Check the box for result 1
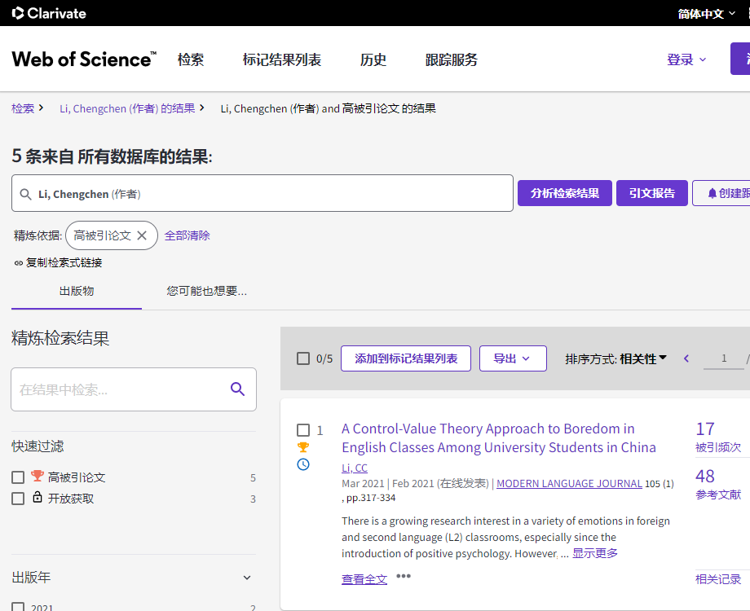The height and width of the screenshot is (611, 750). point(303,430)
